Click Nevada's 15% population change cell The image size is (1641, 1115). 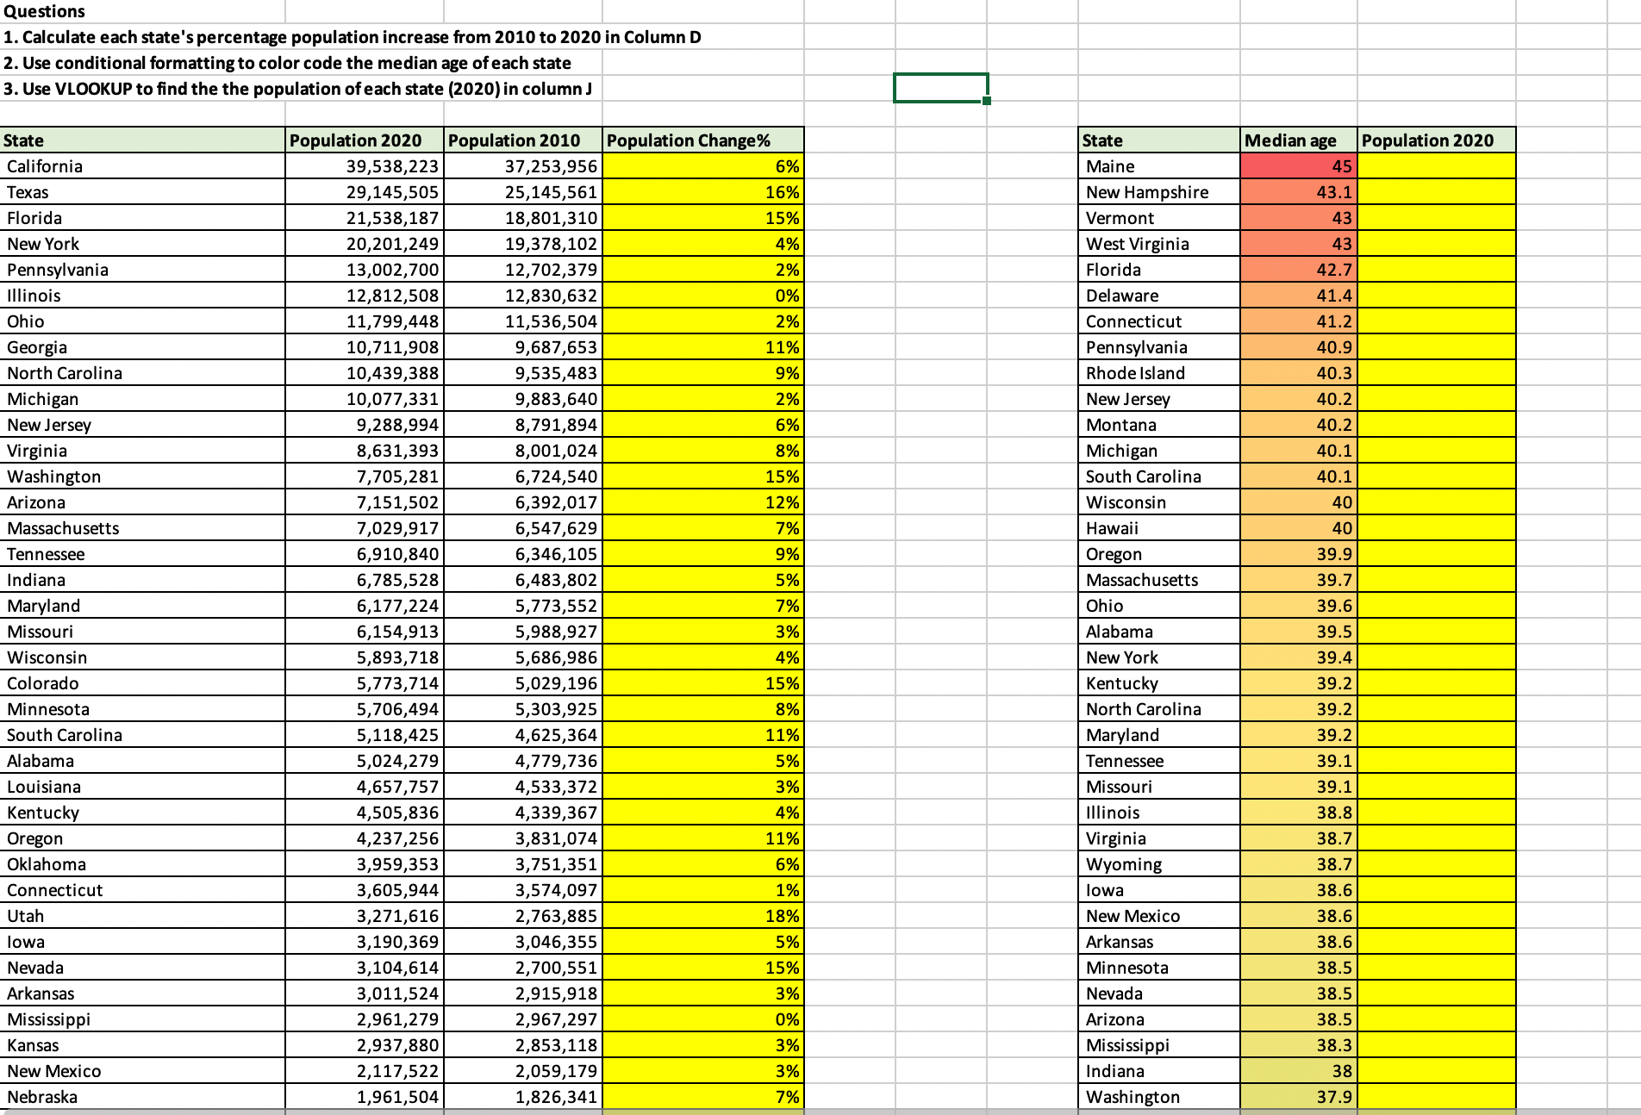click(x=703, y=967)
